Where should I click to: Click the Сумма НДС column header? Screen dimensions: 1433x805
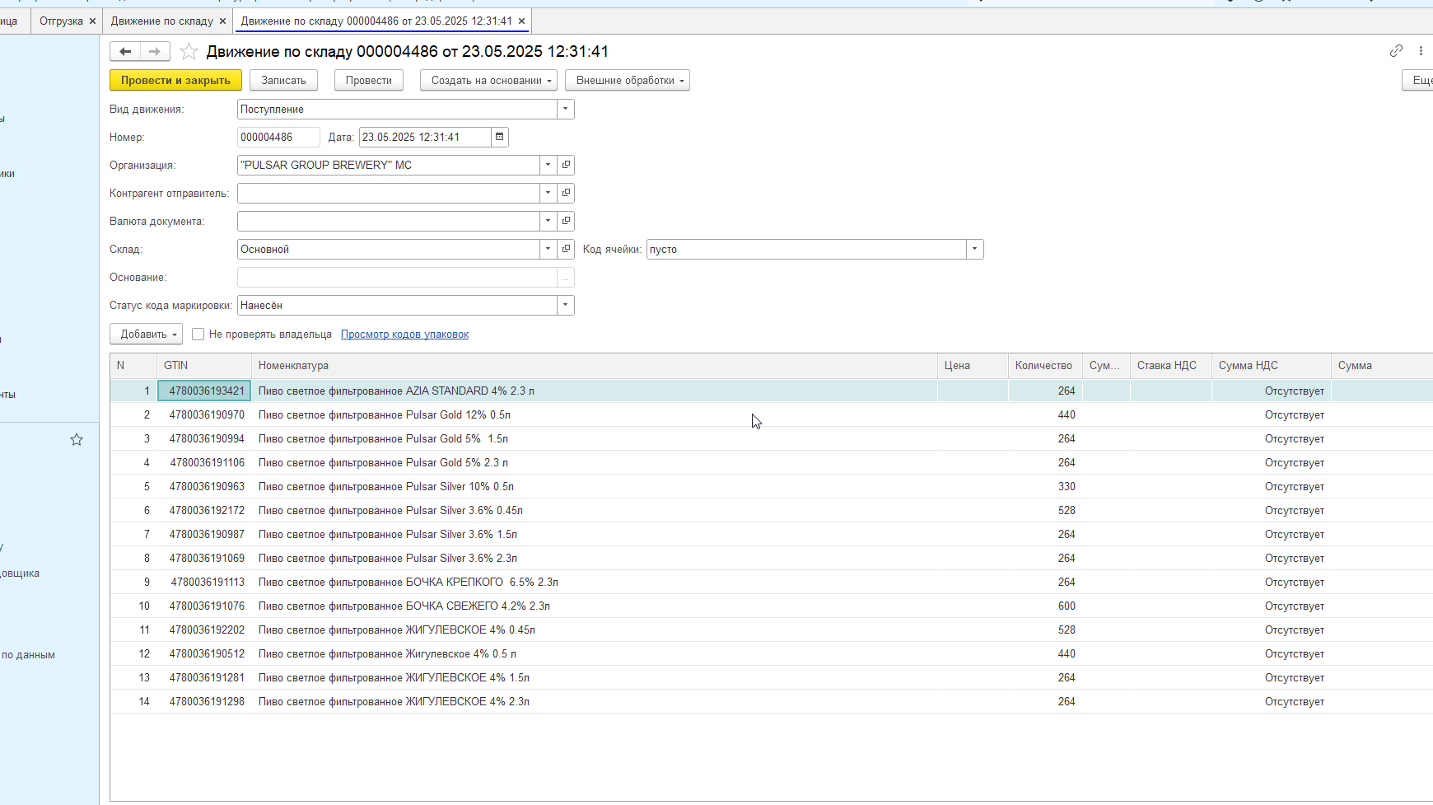1272,365
